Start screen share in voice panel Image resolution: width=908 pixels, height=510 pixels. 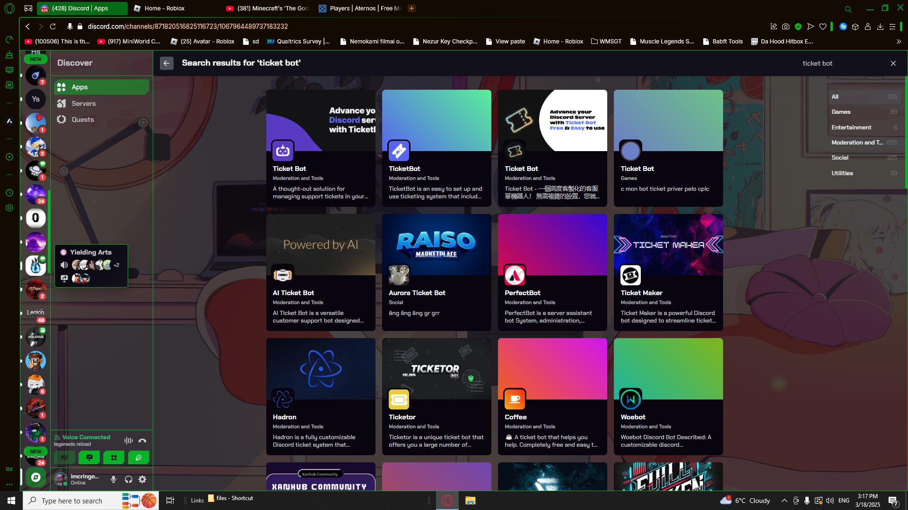(x=89, y=457)
